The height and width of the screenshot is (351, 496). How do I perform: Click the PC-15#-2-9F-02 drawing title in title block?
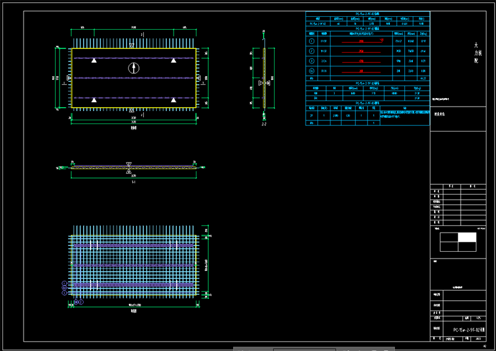click(x=469, y=330)
